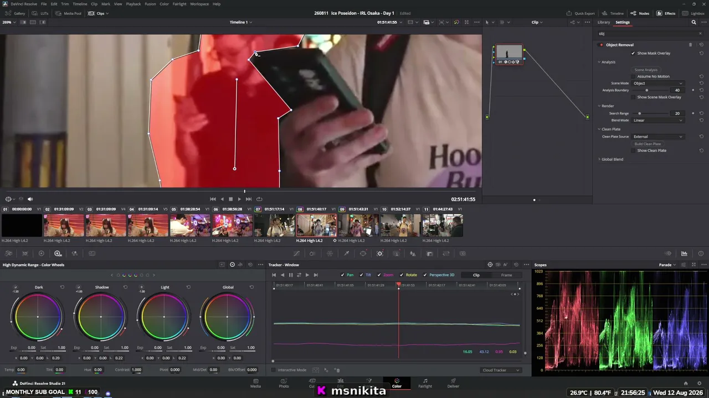This screenshot has width=709, height=398.
Task: Reset the Dark color wheel
Action: [62, 287]
